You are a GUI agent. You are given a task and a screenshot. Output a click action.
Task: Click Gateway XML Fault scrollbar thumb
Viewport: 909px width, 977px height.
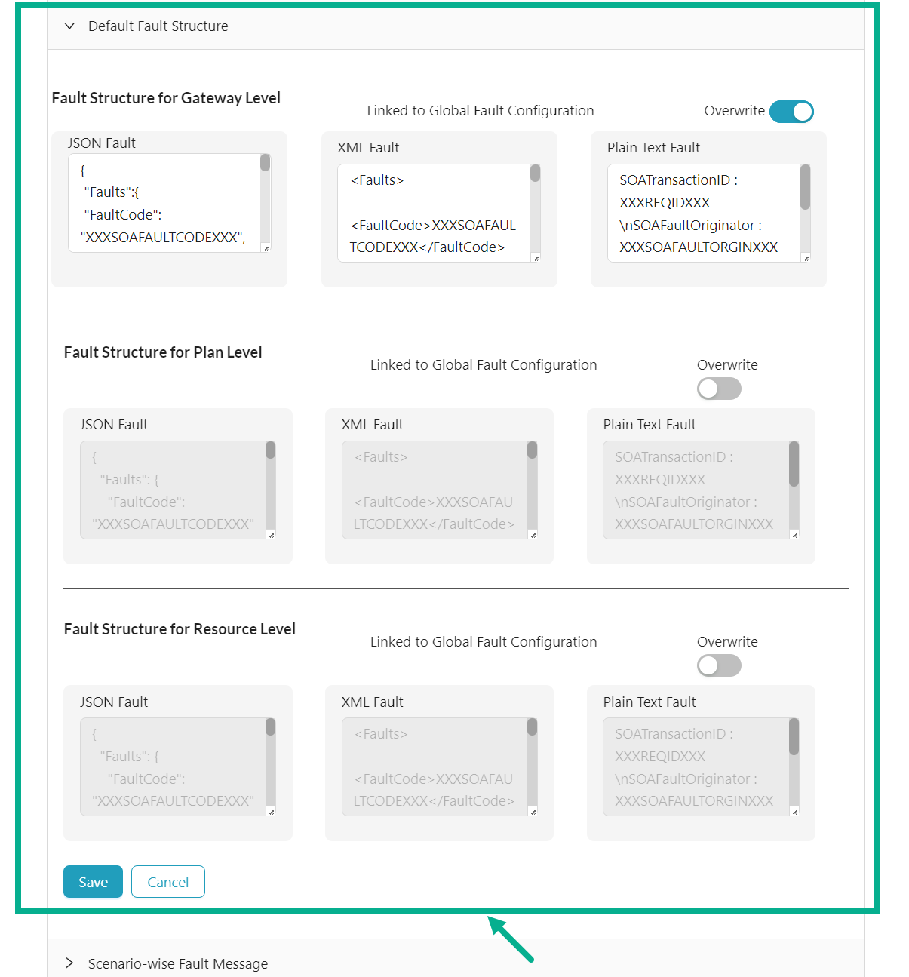click(x=535, y=174)
